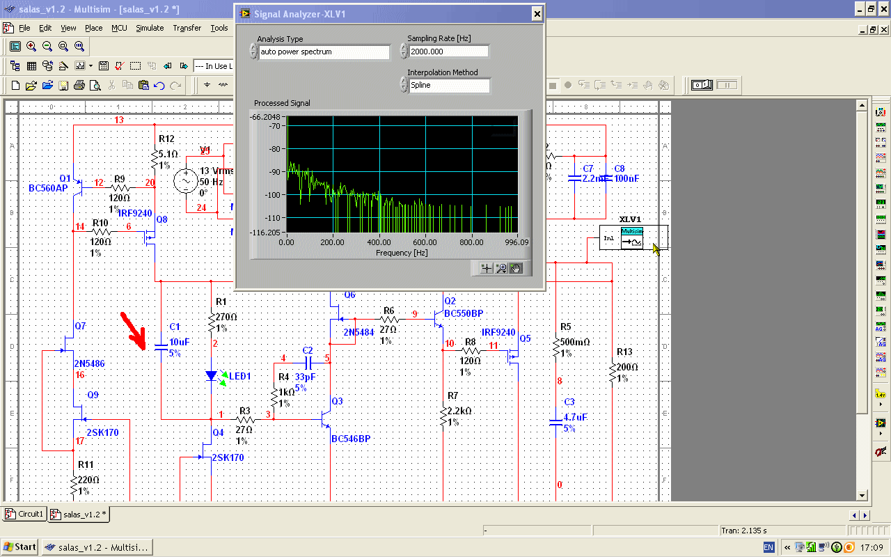Place a ground source component
Image resolution: width=891 pixels, height=557 pixels.
[207, 86]
